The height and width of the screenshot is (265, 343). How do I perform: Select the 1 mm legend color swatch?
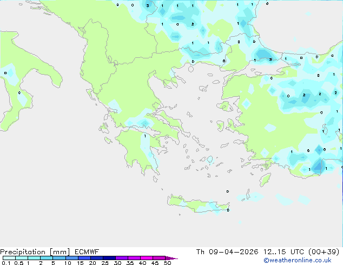tap(34, 258)
